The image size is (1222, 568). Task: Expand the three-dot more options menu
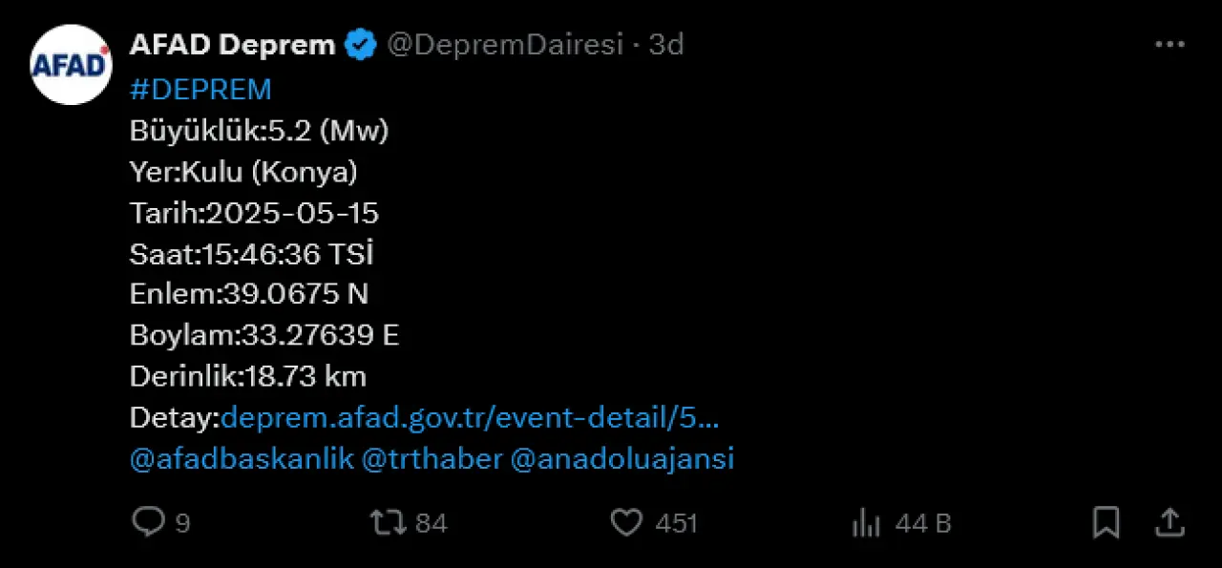coord(1169,45)
